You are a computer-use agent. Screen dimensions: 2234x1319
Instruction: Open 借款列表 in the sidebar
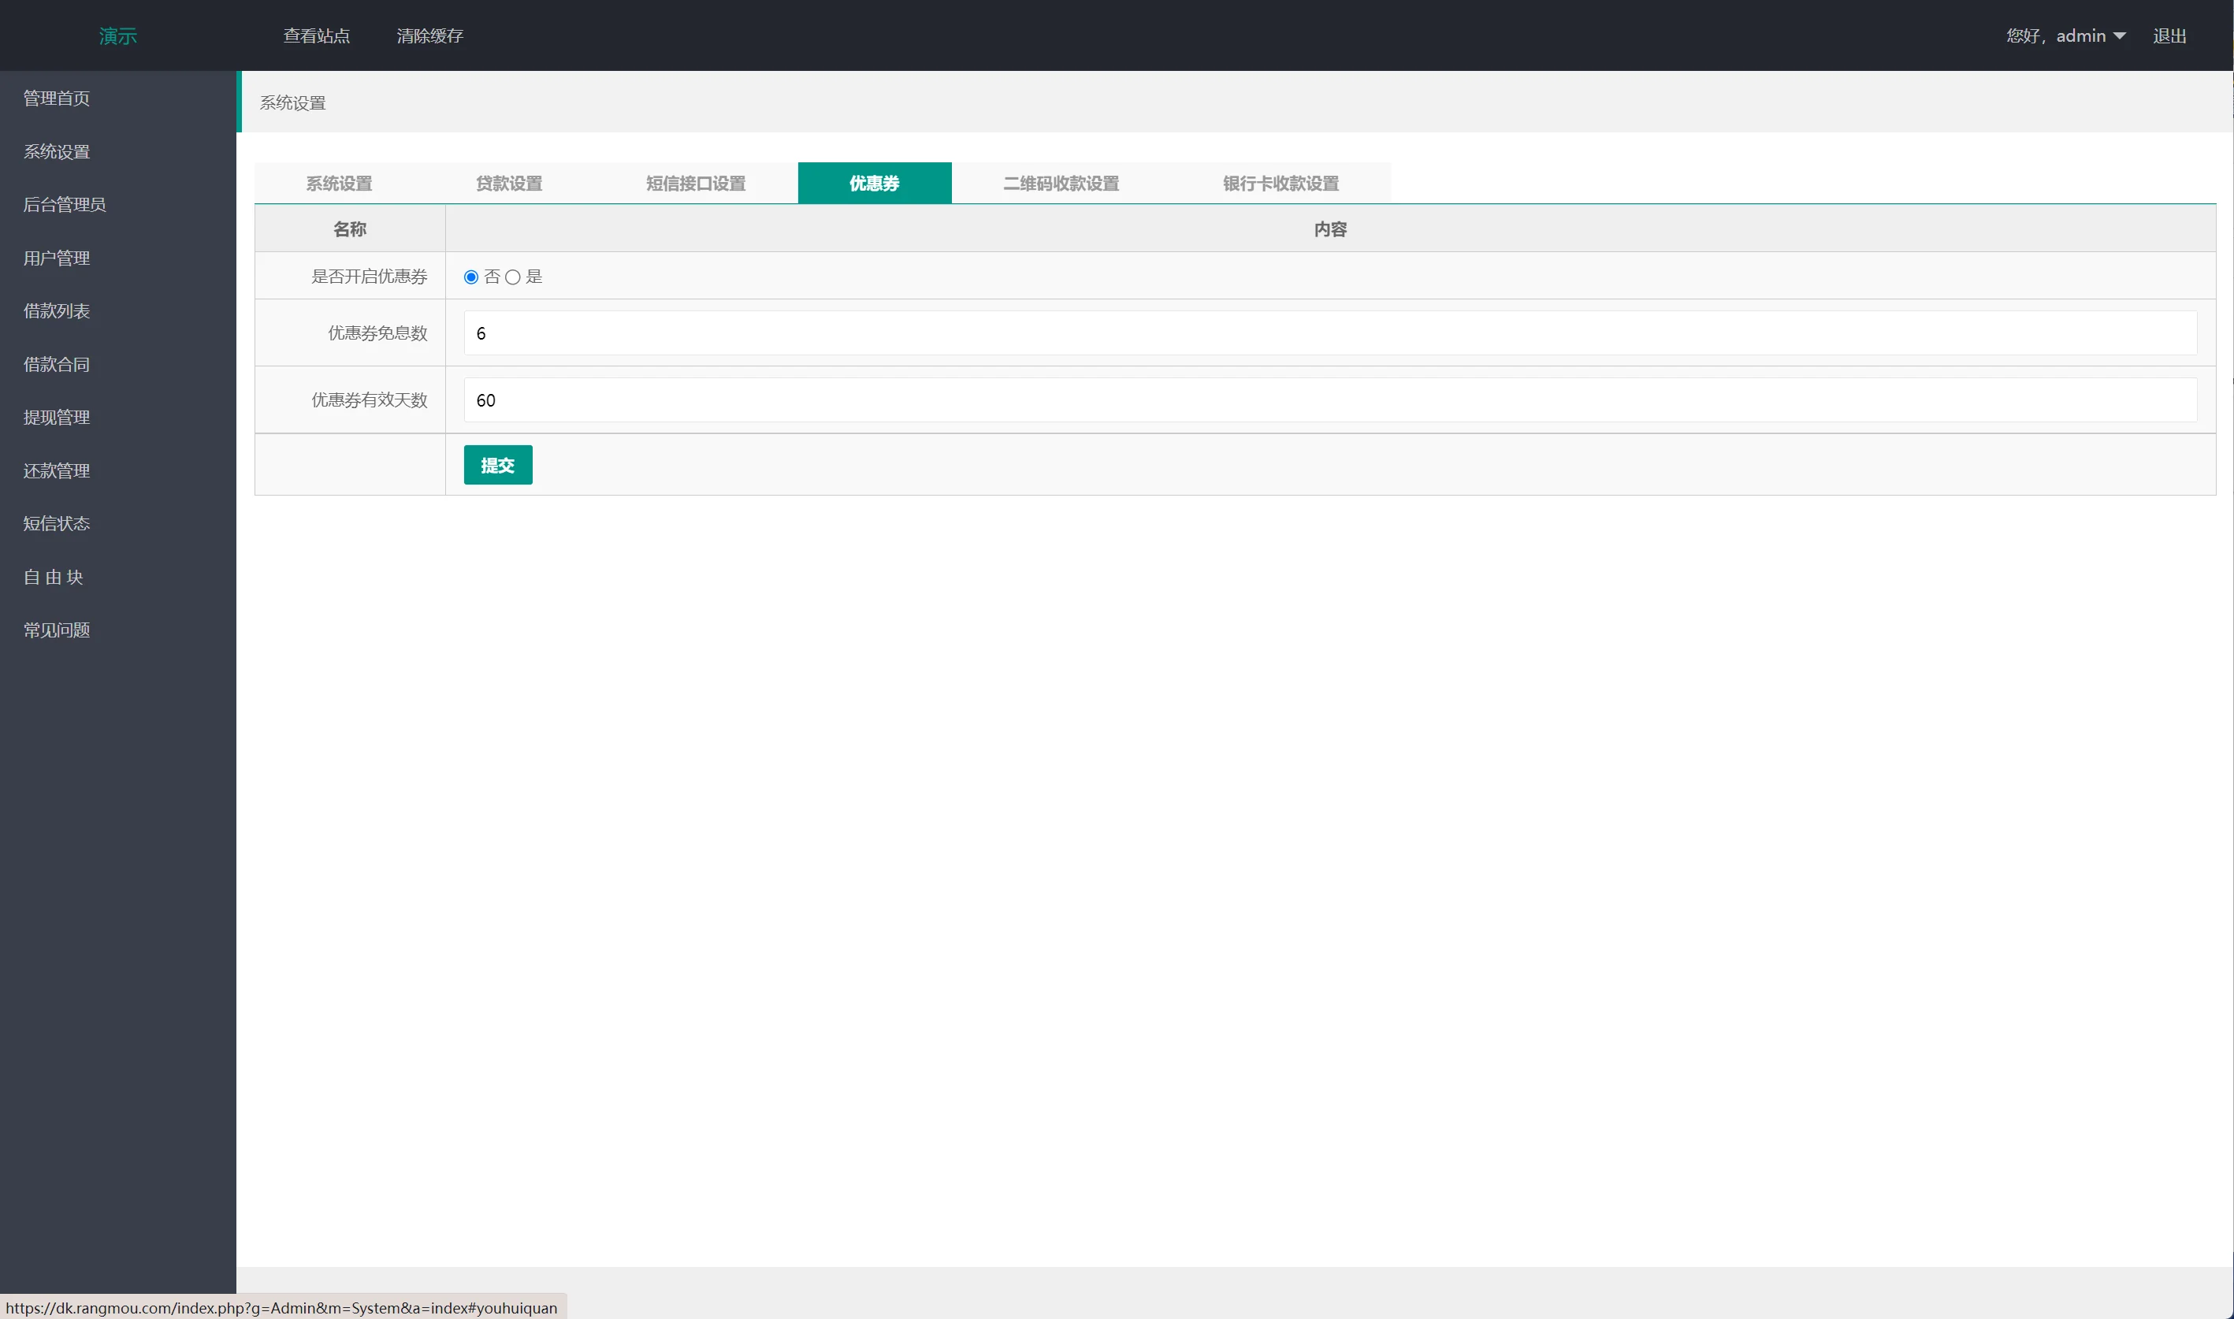pyautogui.click(x=57, y=311)
